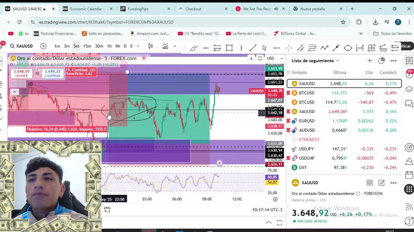The width and height of the screenshot is (414, 232).
Task: Open the candlestick chart type selector
Action: click(150, 46)
